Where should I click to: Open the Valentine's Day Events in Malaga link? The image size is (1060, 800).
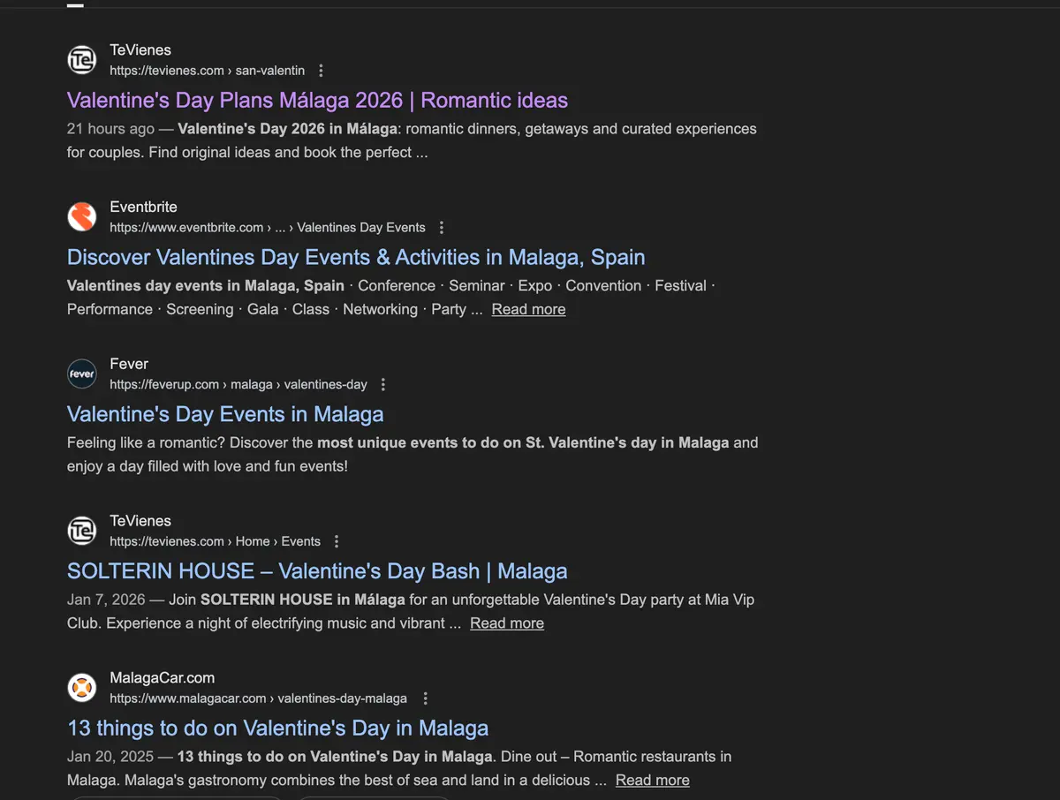coord(225,414)
